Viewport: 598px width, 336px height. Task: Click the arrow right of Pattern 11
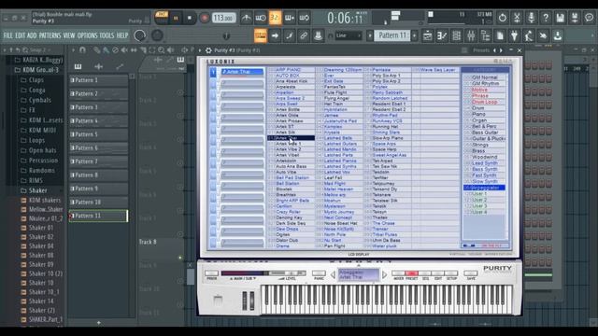[415, 35]
